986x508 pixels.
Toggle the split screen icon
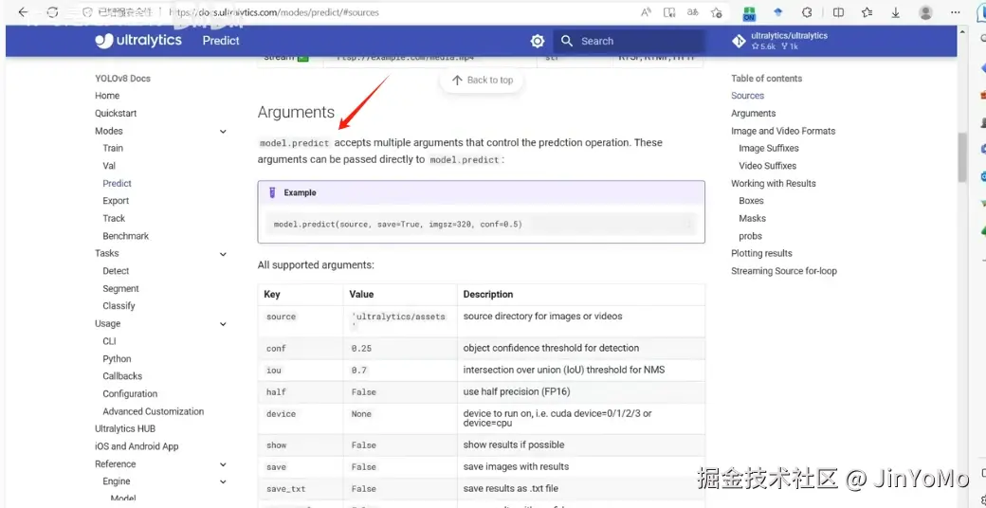pos(838,12)
